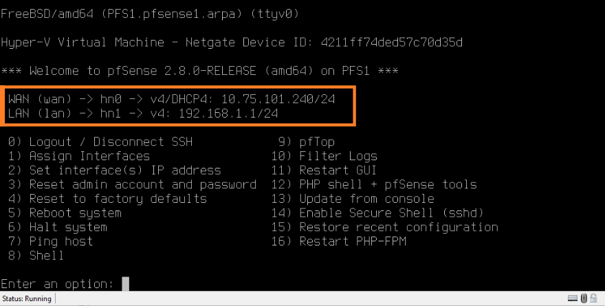Click the 'pfTop' menu entry

[x=317, y=142]
